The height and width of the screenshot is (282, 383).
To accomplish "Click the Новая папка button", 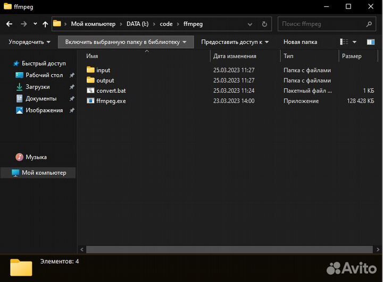I will 300,42.
